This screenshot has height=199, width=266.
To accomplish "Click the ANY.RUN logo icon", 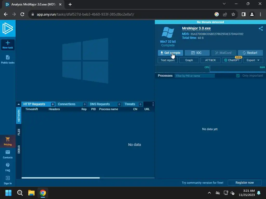I will (8, 28).
